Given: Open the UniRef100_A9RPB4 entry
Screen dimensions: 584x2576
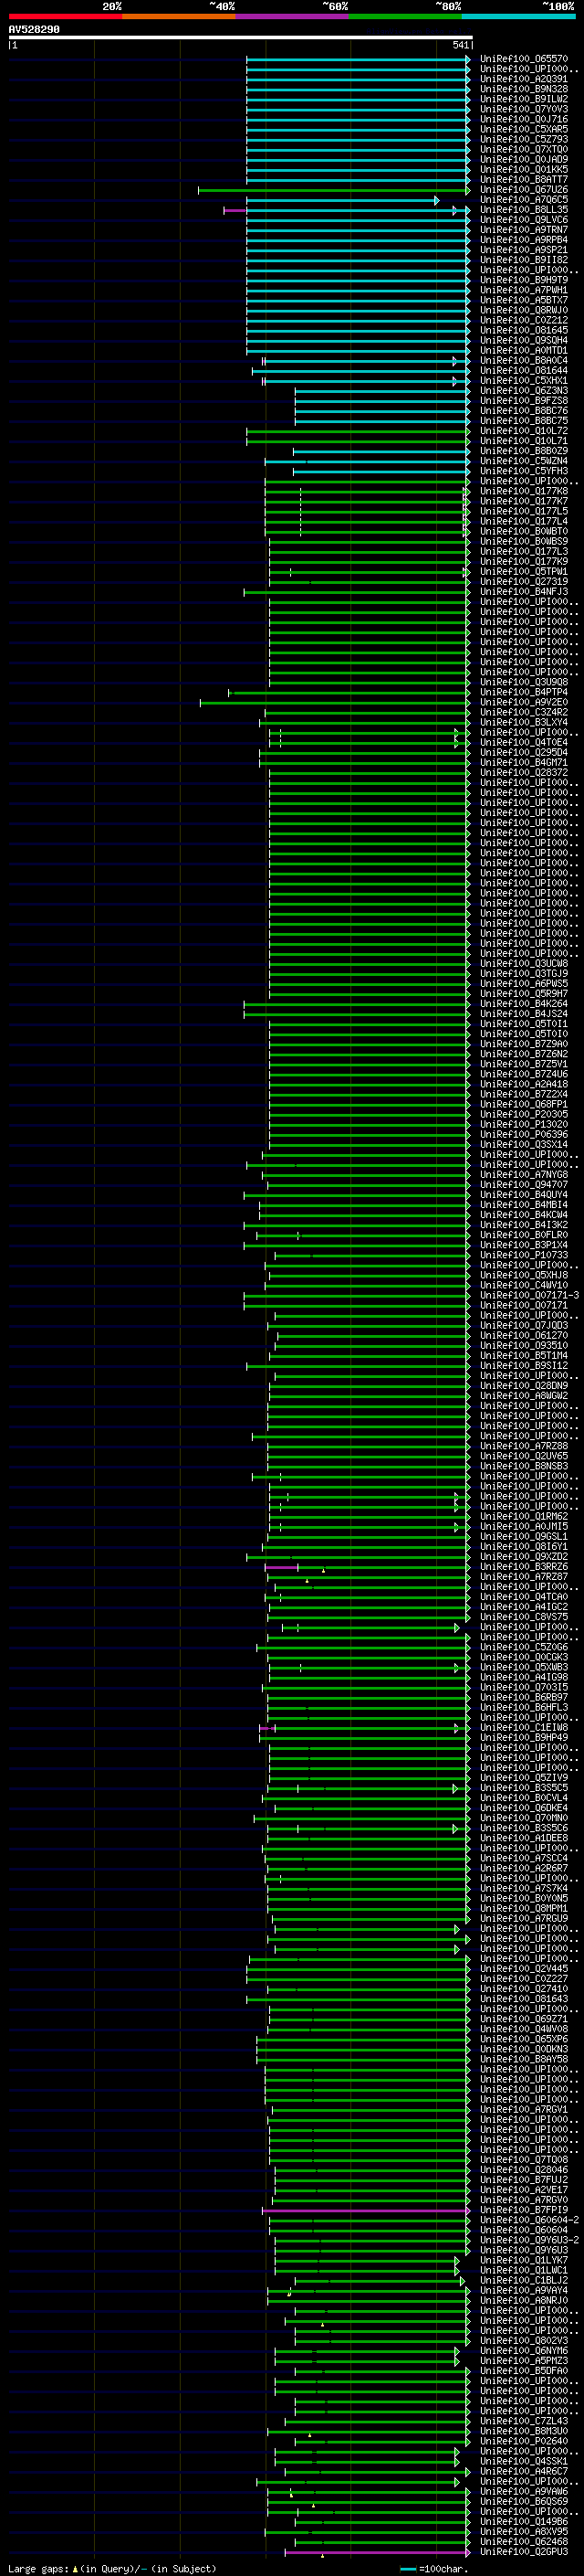Looking at the screenshot, I should pyautogui.click(x=524, y=240).
